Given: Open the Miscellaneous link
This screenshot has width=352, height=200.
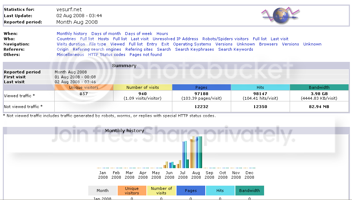Looking at the screenshot, I should click(70, 55).
